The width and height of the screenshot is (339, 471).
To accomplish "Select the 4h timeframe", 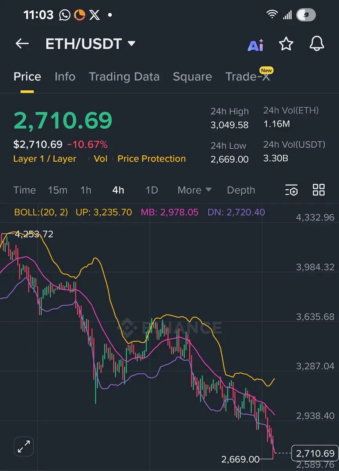I will (118, 190).
